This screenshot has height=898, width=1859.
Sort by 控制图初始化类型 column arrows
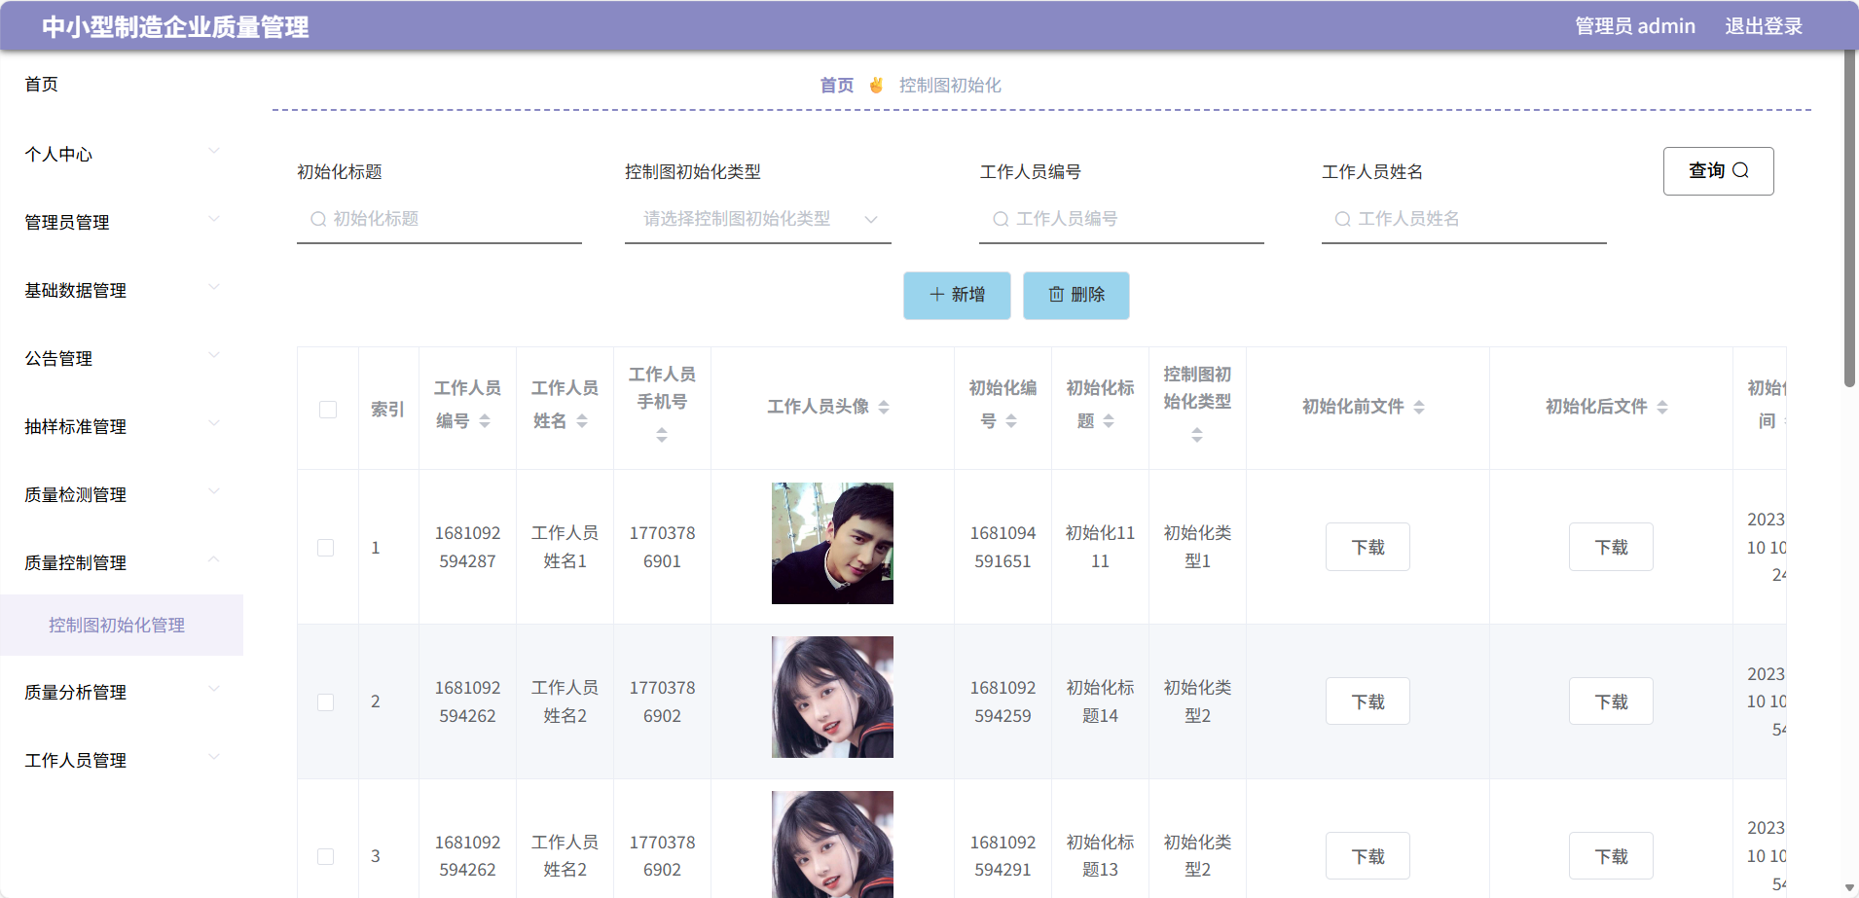point(1197,435)
